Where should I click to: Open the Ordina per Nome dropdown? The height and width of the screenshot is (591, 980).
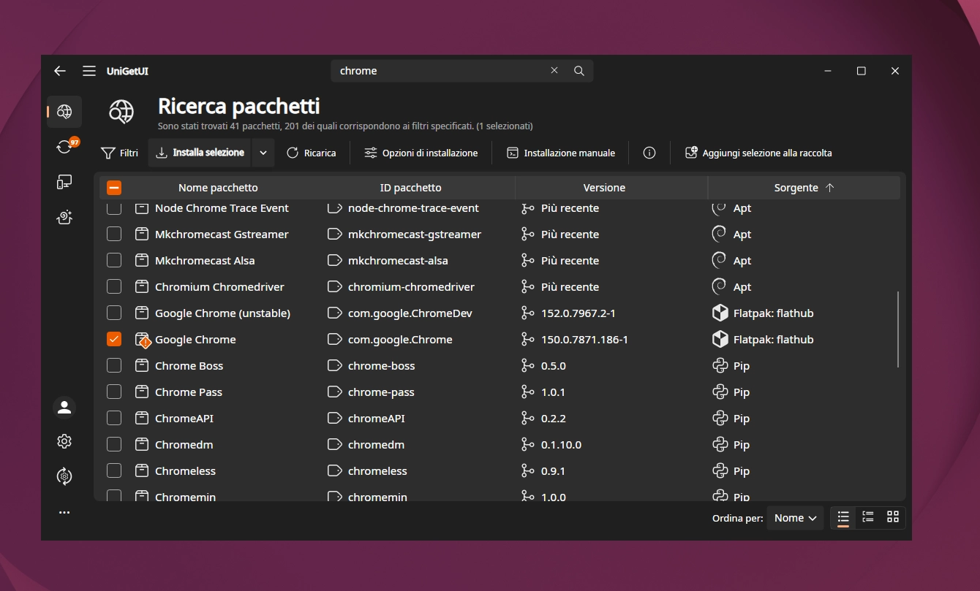[795, 518]
